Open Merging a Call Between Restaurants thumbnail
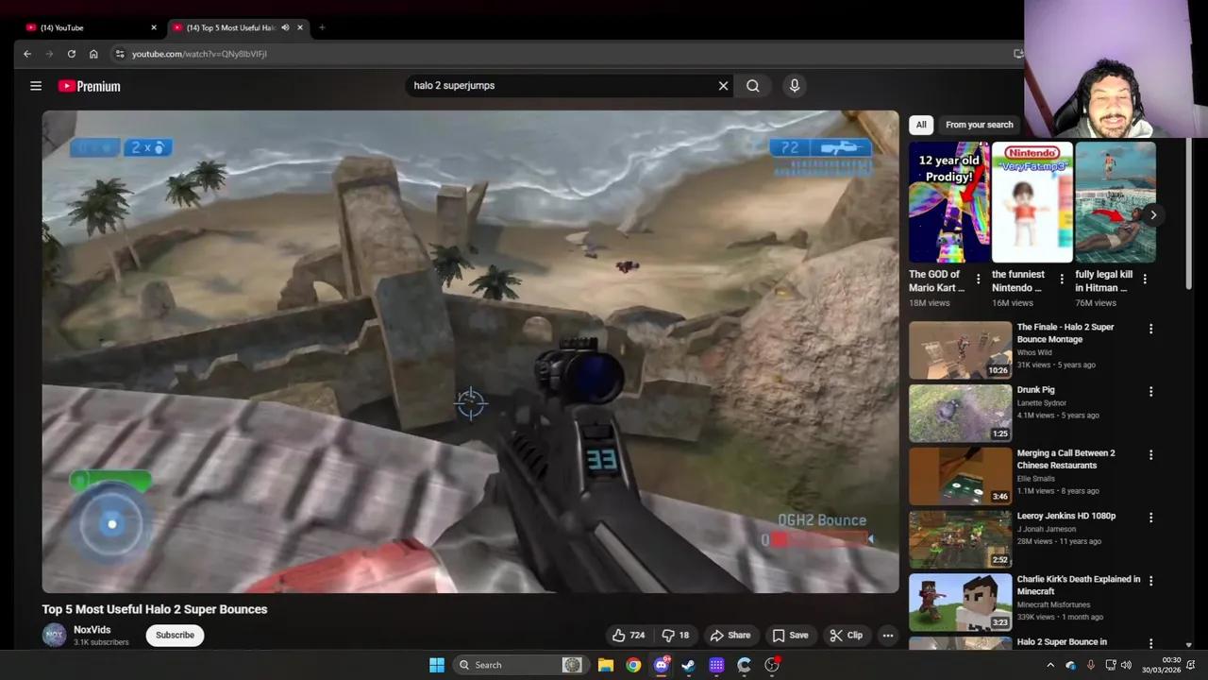The width and height of the screenshot is (1208, 680). click(x=960, y=476)
